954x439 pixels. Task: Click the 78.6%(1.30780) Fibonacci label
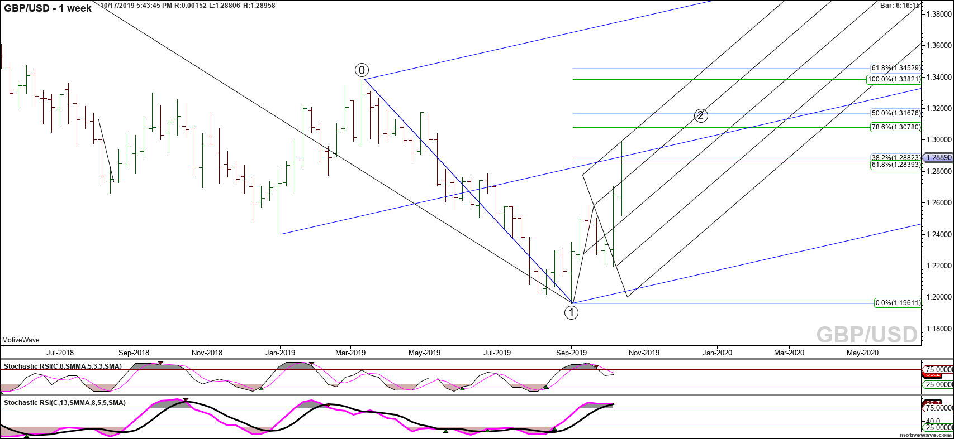tap(896, 127)
